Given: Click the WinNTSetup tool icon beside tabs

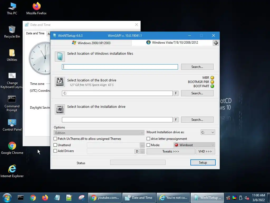Looking at the screenshot, I should pyautogui.click(x=216, y=43).
